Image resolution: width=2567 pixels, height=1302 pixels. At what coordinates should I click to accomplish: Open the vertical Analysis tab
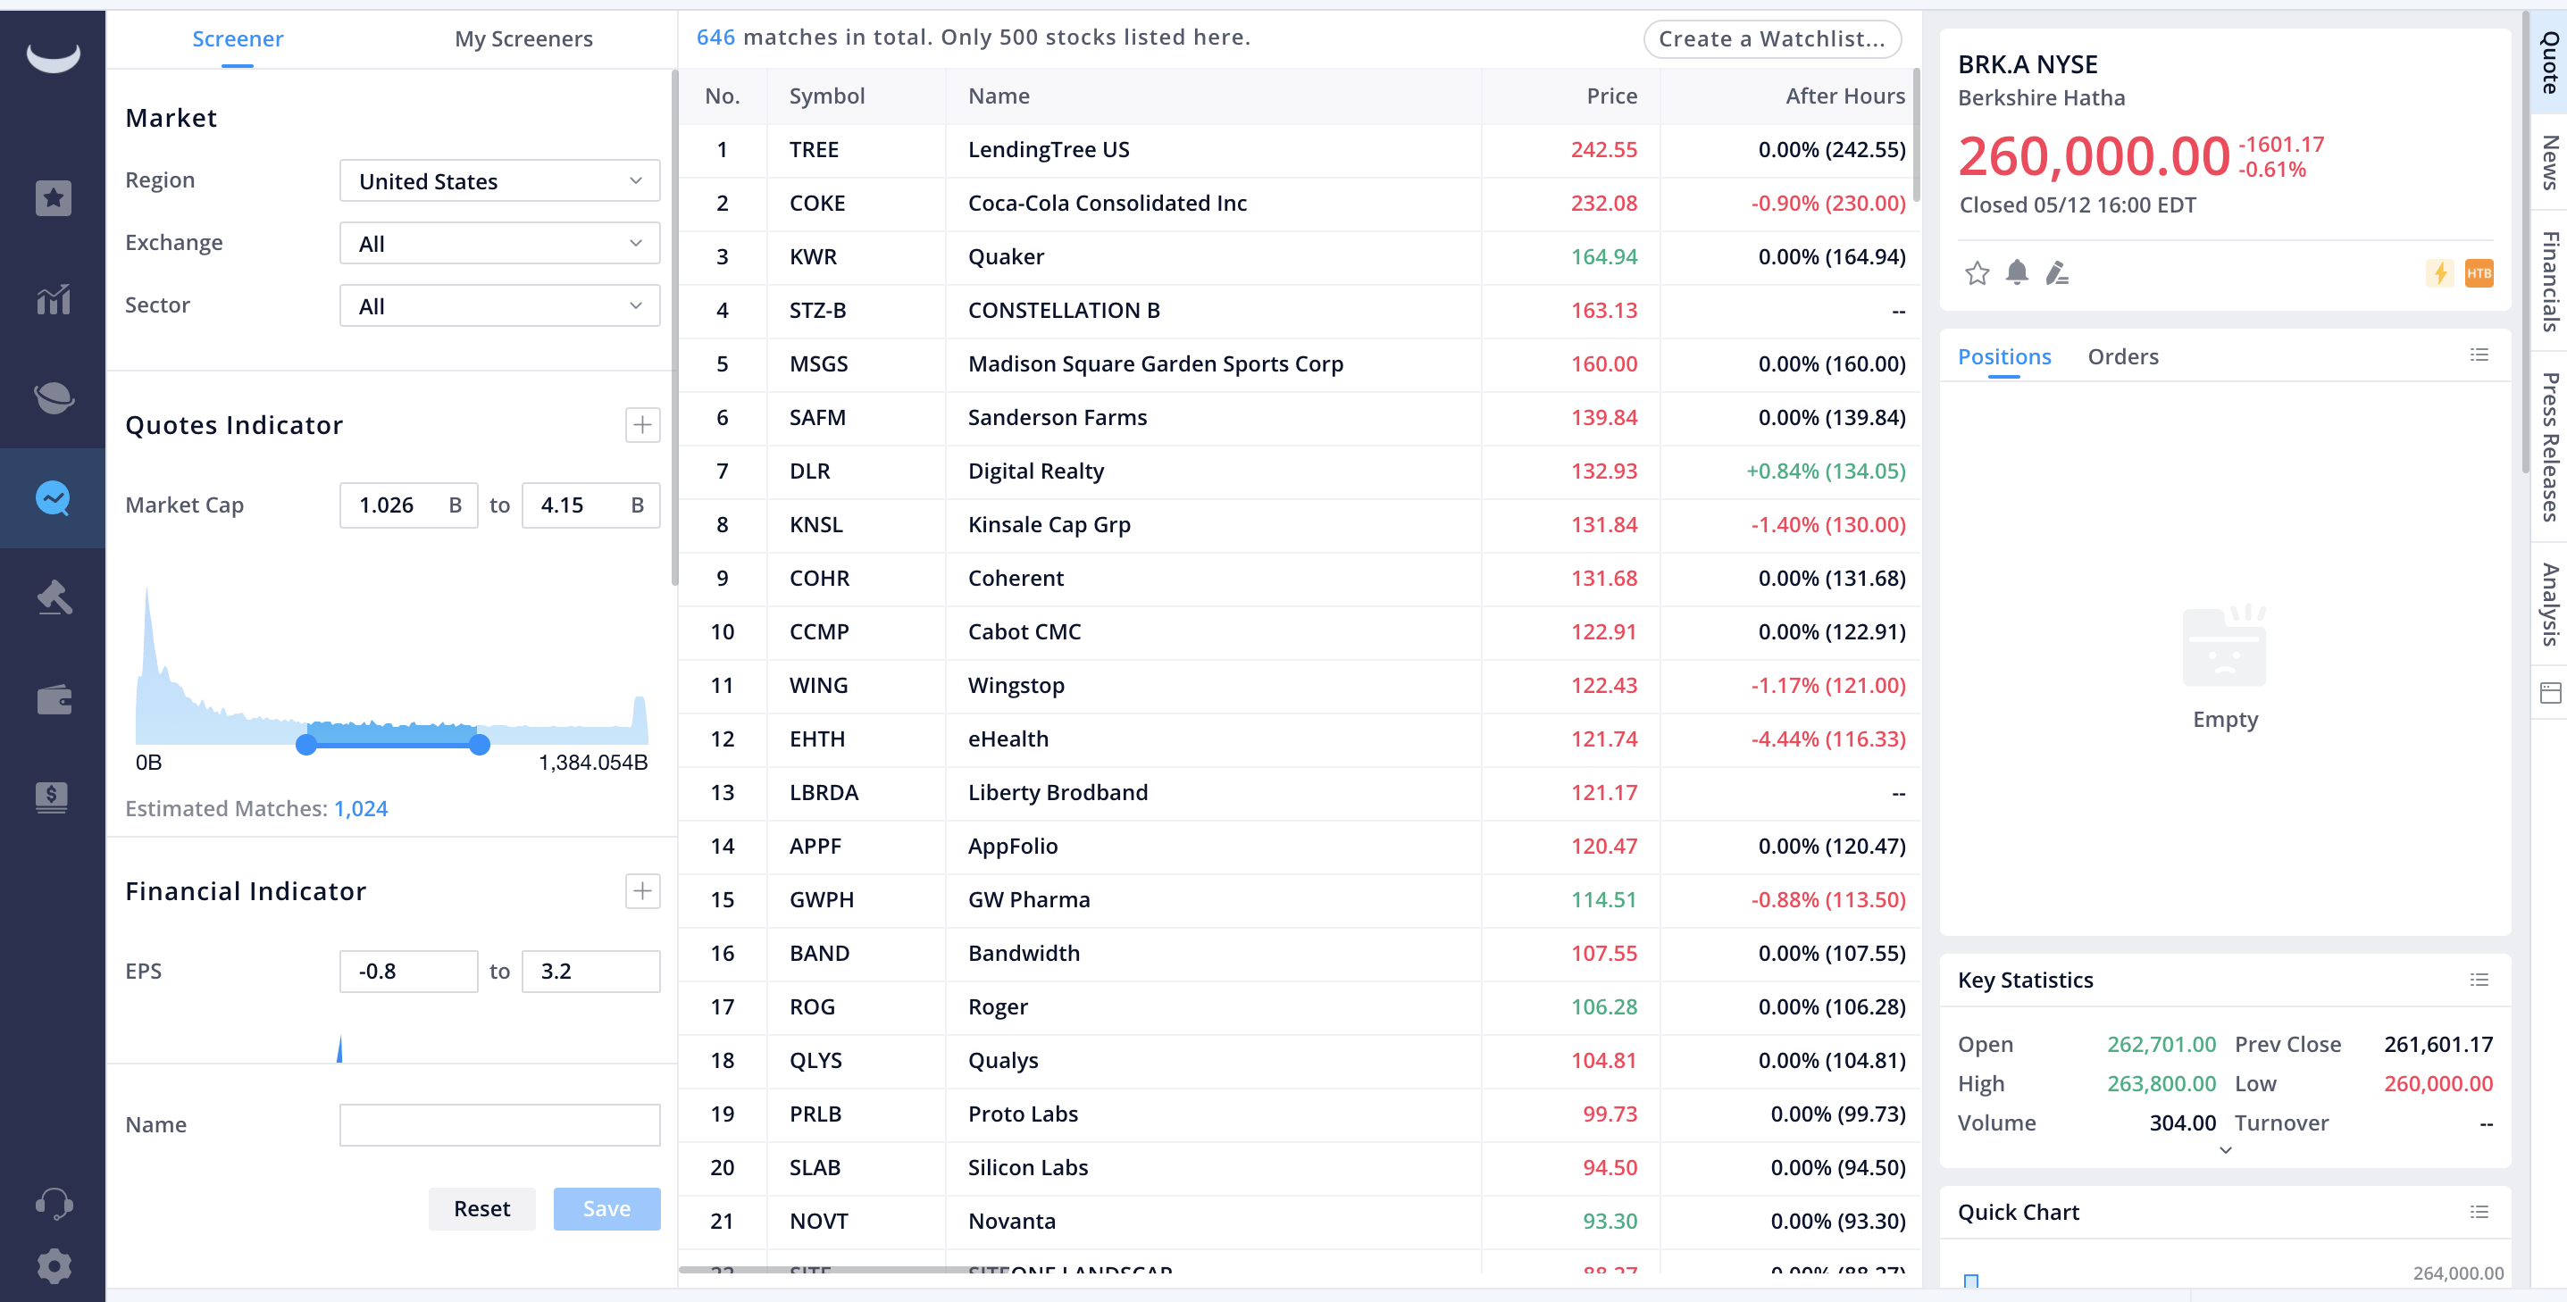point(2550,604)
